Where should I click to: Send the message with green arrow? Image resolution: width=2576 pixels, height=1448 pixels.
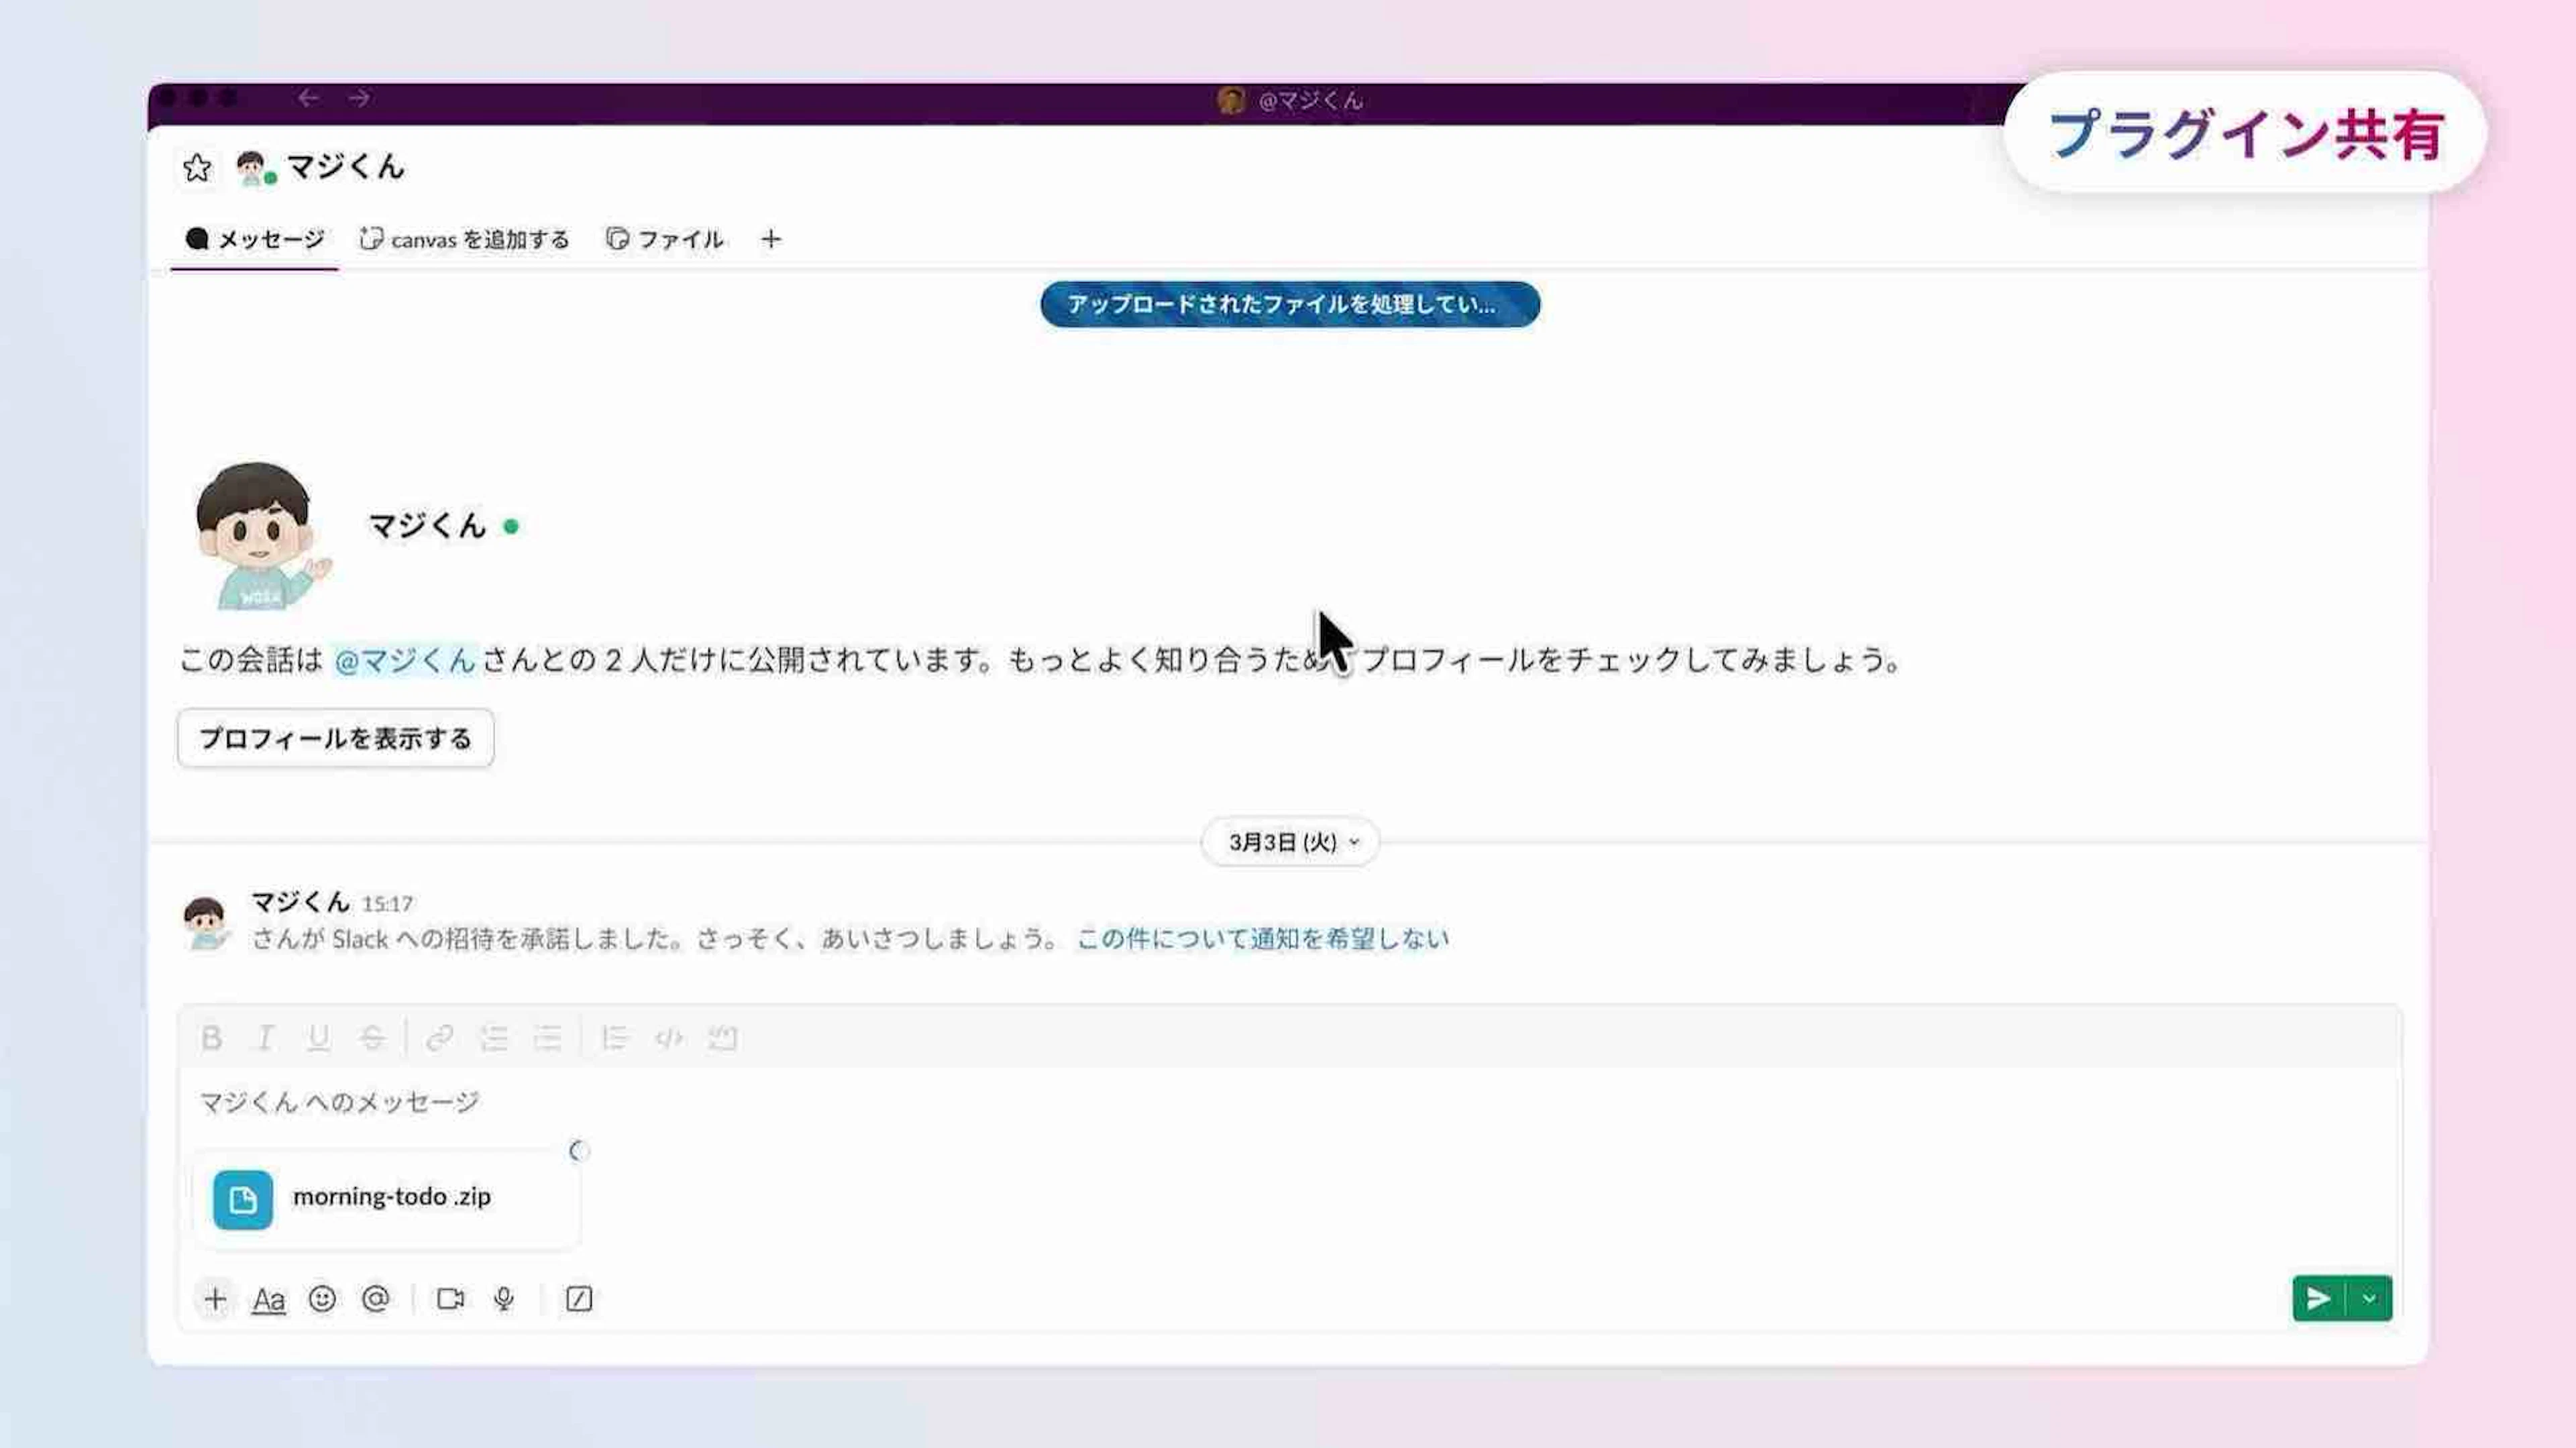pos(2317,1298)
